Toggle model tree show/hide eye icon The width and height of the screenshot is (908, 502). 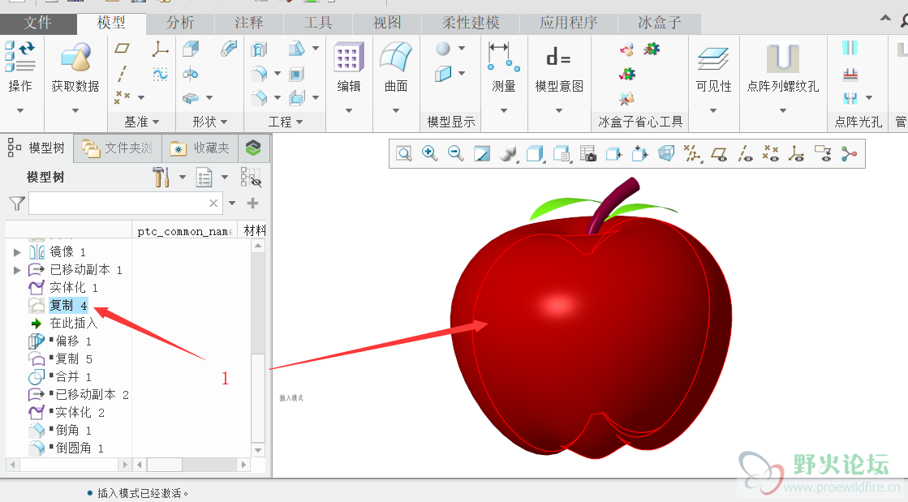pyautogui.click(x=251, y=177)
